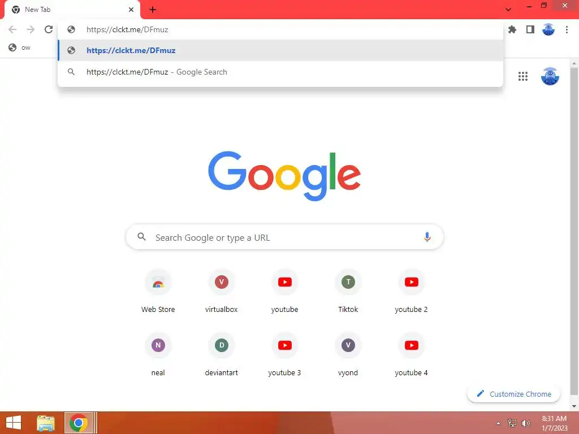The height and width of the screenshot is (434, 579).
Task: Open the youtube 4 shortcut
Action: pyautogui.click(x=412, y=355)
